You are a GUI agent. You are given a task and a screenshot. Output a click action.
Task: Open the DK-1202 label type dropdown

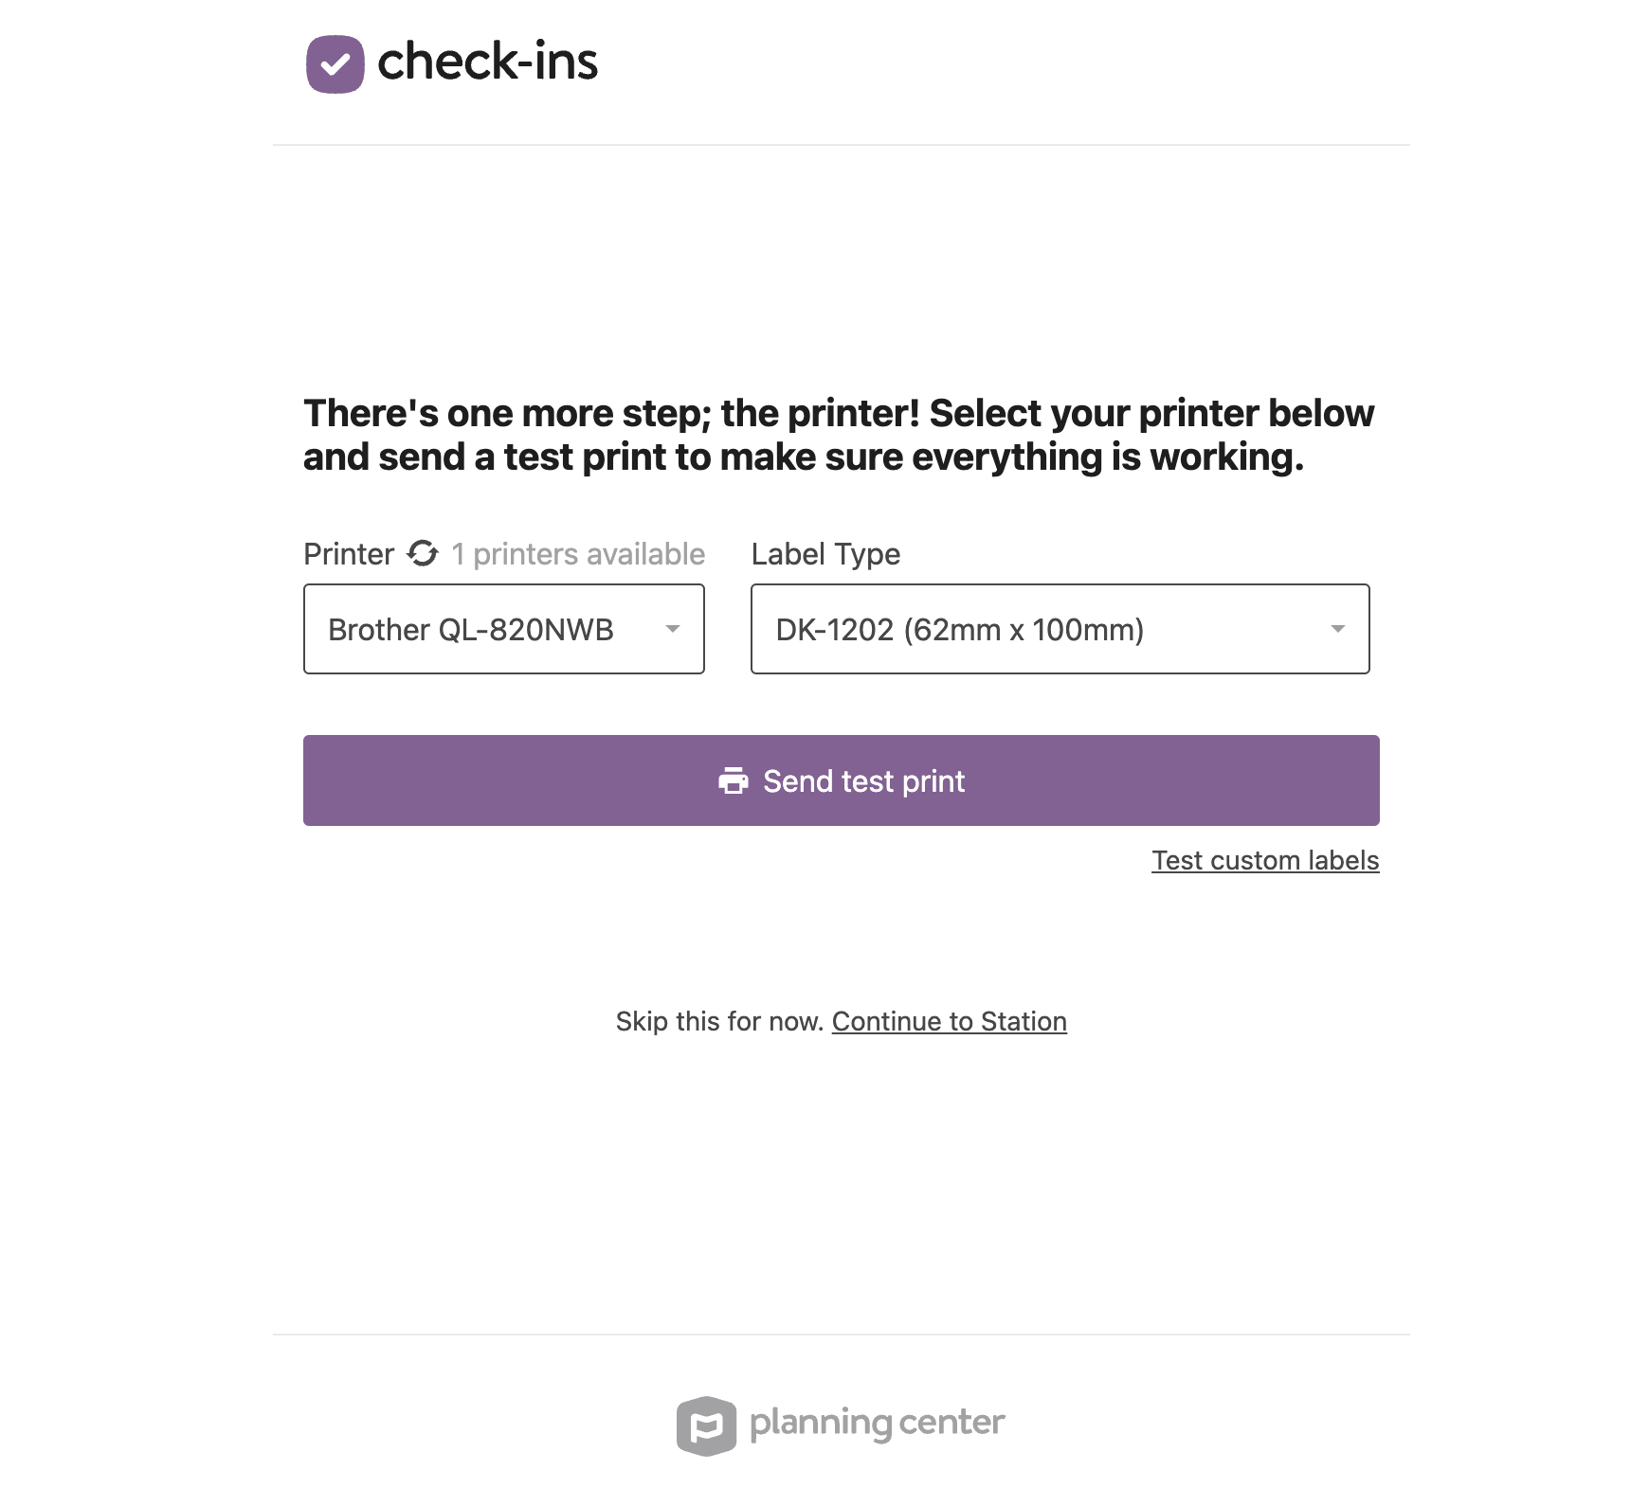tap(1060, 629)
